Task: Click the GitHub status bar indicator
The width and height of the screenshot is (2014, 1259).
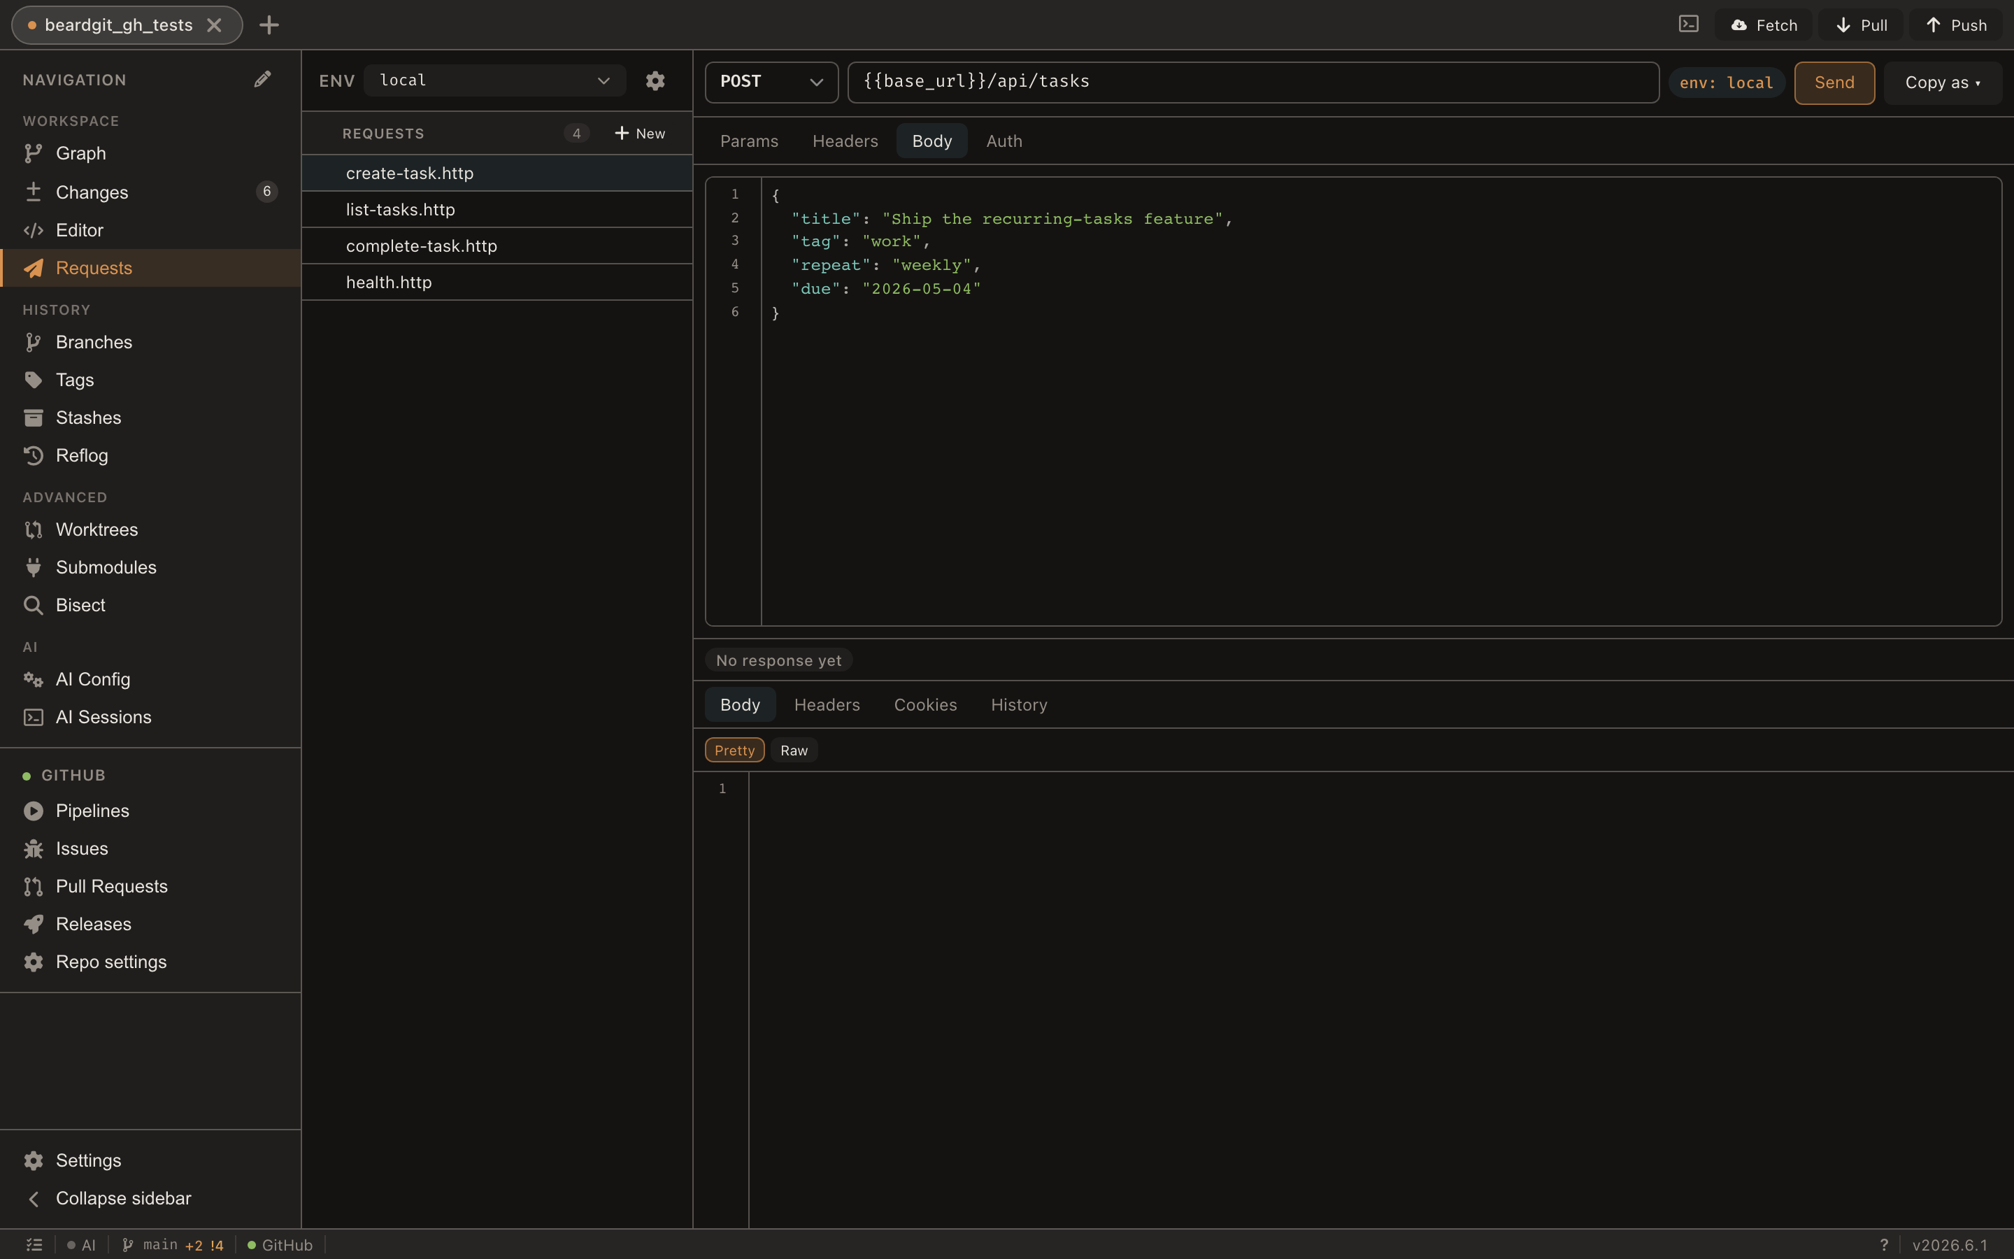Action: click(x=280, y=1245)
